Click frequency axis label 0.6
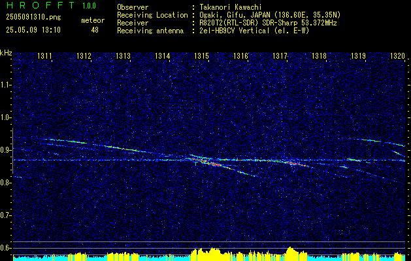This screenshot has width=411, height=261. (5, 248)
